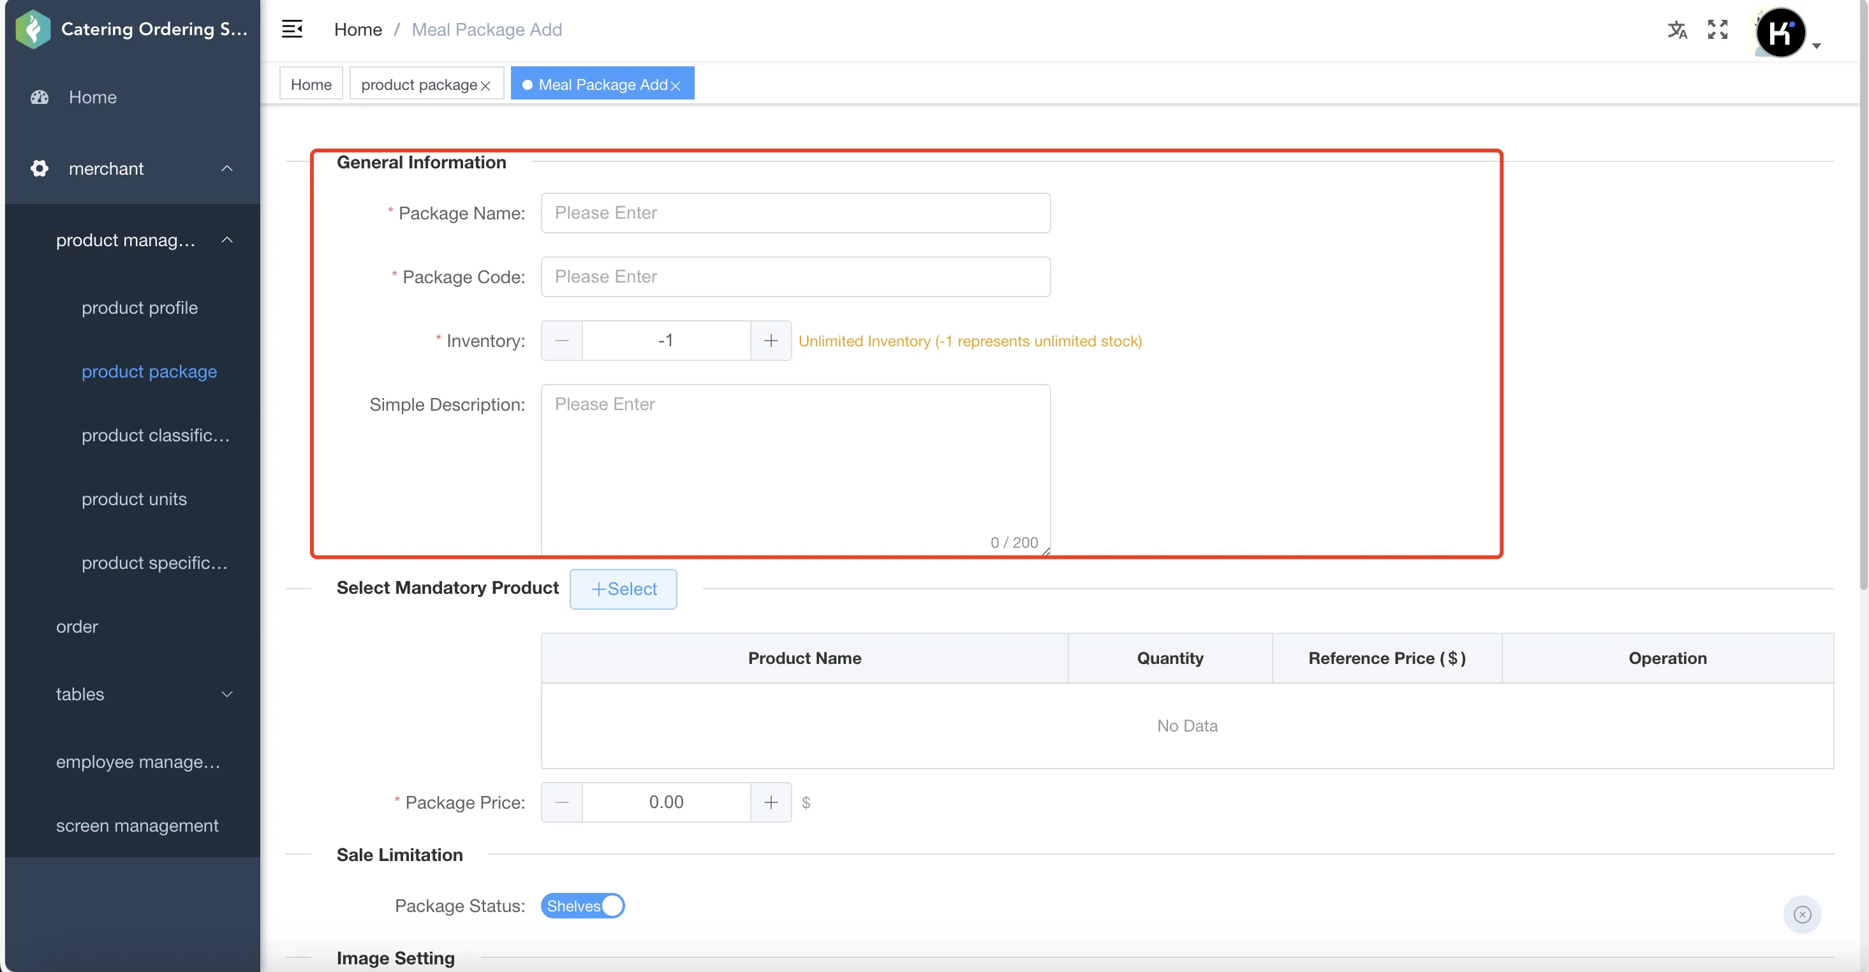Viewport: 1869px width, 972px height.
Task: Go to Home in sidebar
Action: pyautogui.click(x=93, y=97)
